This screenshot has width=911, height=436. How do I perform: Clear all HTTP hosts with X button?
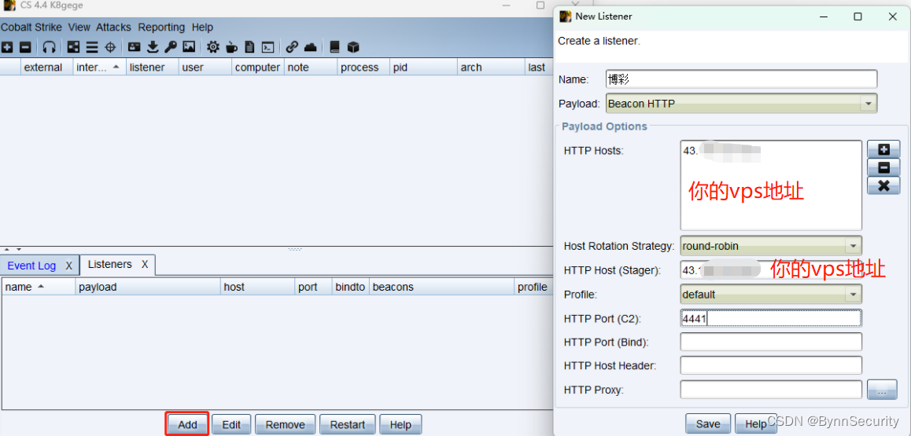click(883, 186)
